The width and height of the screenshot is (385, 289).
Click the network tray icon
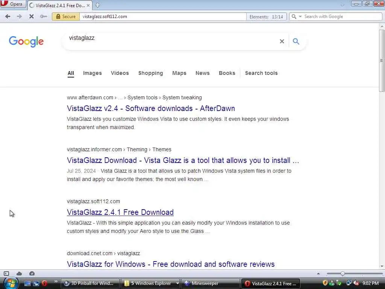pos(349,283)
